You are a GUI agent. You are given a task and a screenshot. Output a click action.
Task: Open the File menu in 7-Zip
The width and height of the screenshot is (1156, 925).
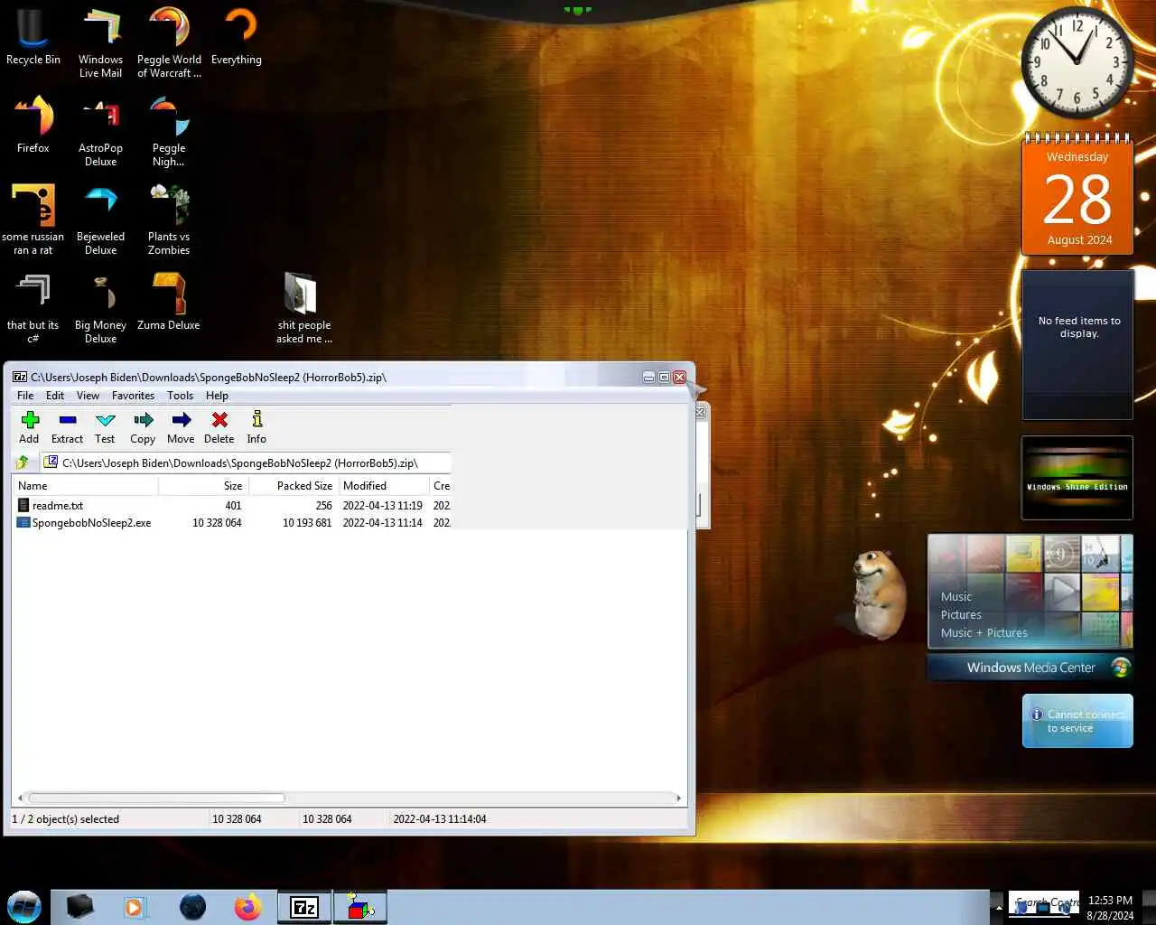pyautogui.click(x=25, y=396)
